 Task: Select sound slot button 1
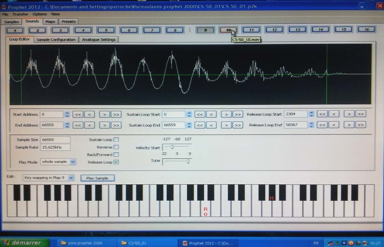click(x=14, y=30)
